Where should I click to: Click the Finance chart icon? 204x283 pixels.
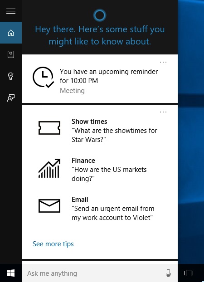[49, 168]
